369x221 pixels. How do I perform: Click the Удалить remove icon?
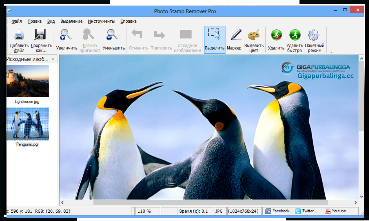pos(276,35)
